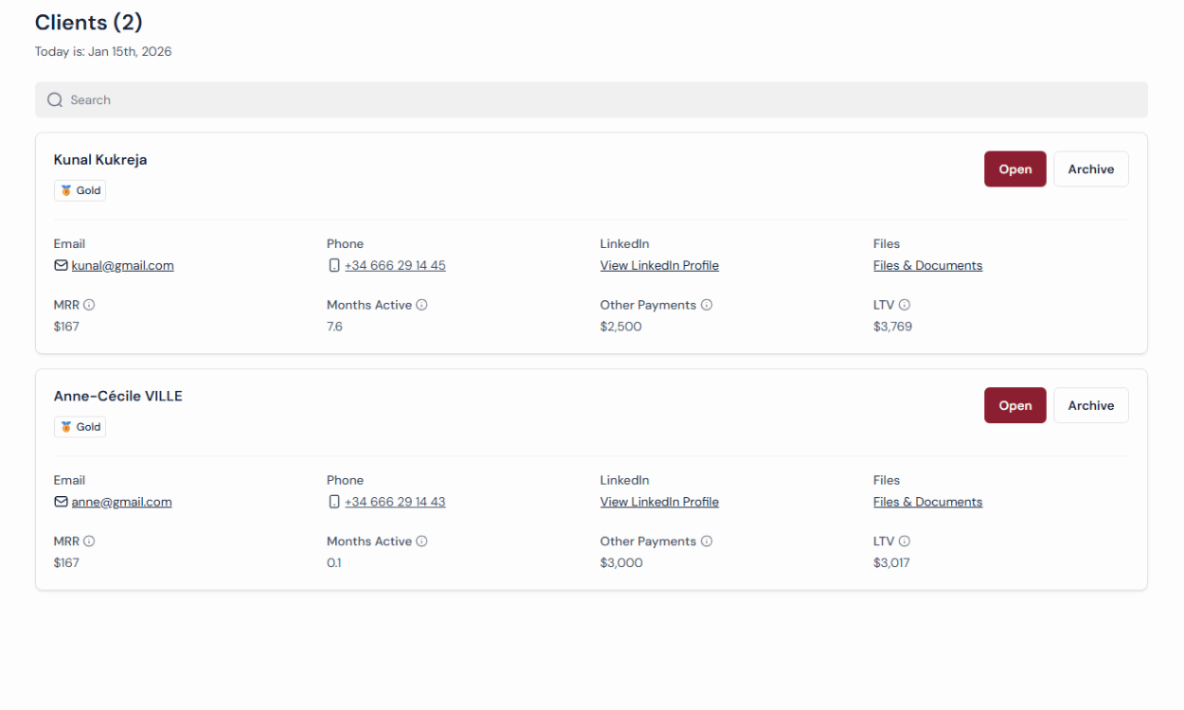
Task: Click the Gold badge under Kunal Kukreja
Action: (x=80, y=190)
